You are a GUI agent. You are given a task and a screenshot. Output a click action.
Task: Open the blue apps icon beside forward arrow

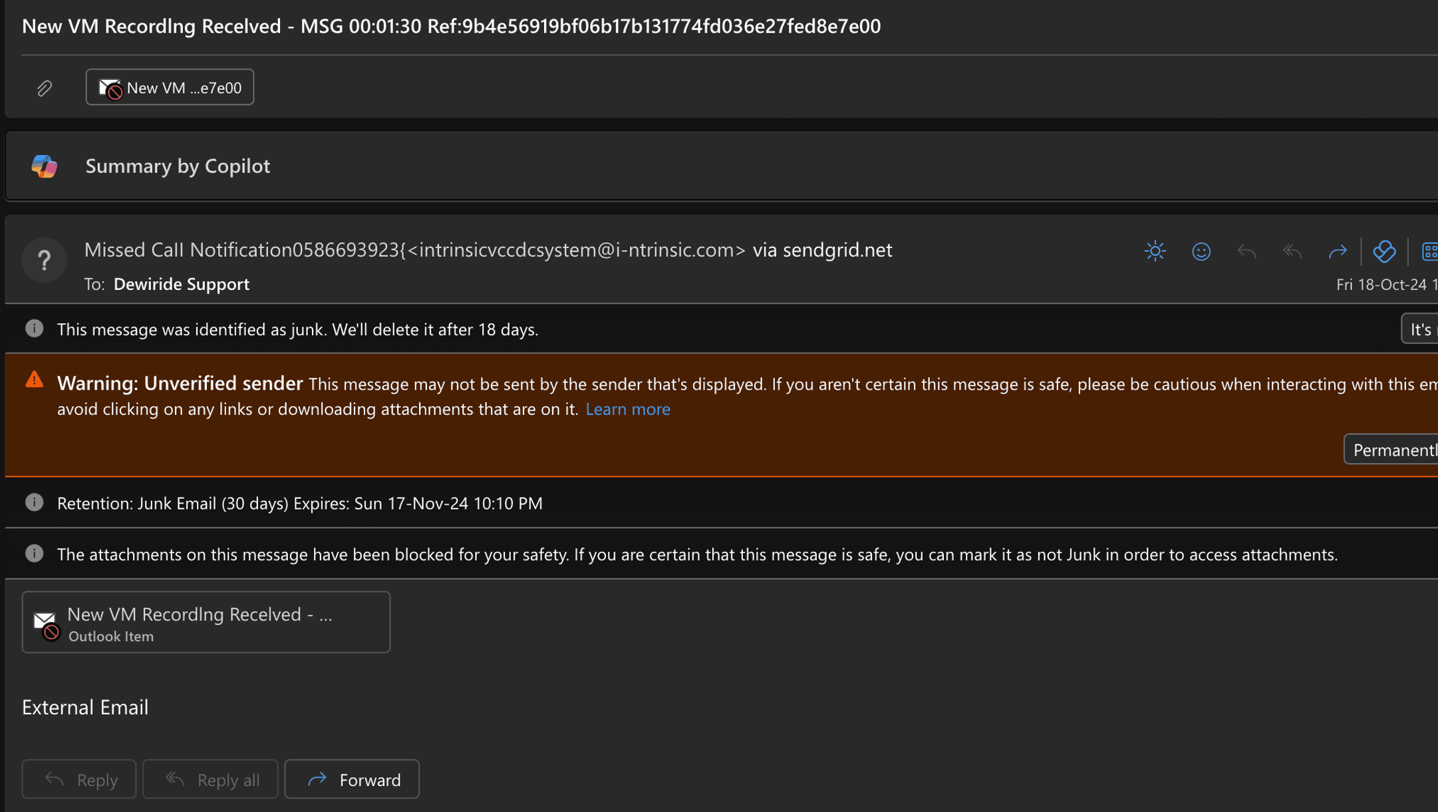[x=1384, y=251]
